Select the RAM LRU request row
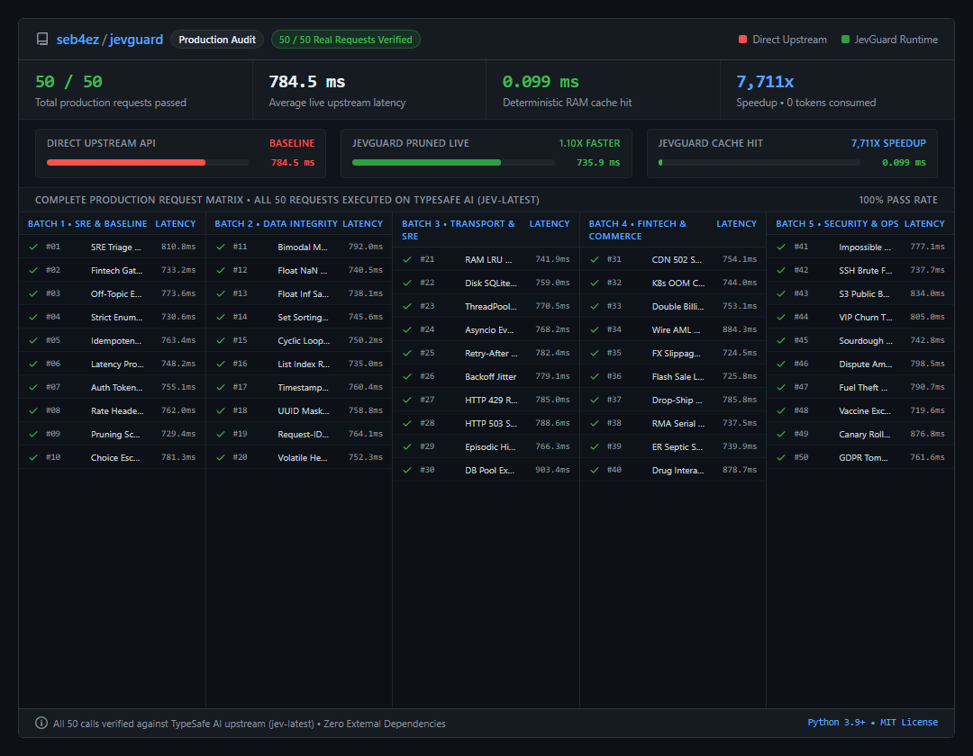Viewport: 973px width, 756px height. tap(486, 259)
